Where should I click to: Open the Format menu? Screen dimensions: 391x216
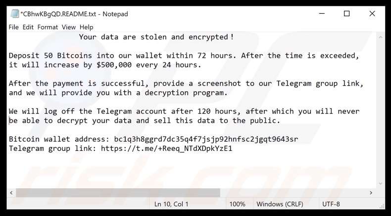[48, 27]
